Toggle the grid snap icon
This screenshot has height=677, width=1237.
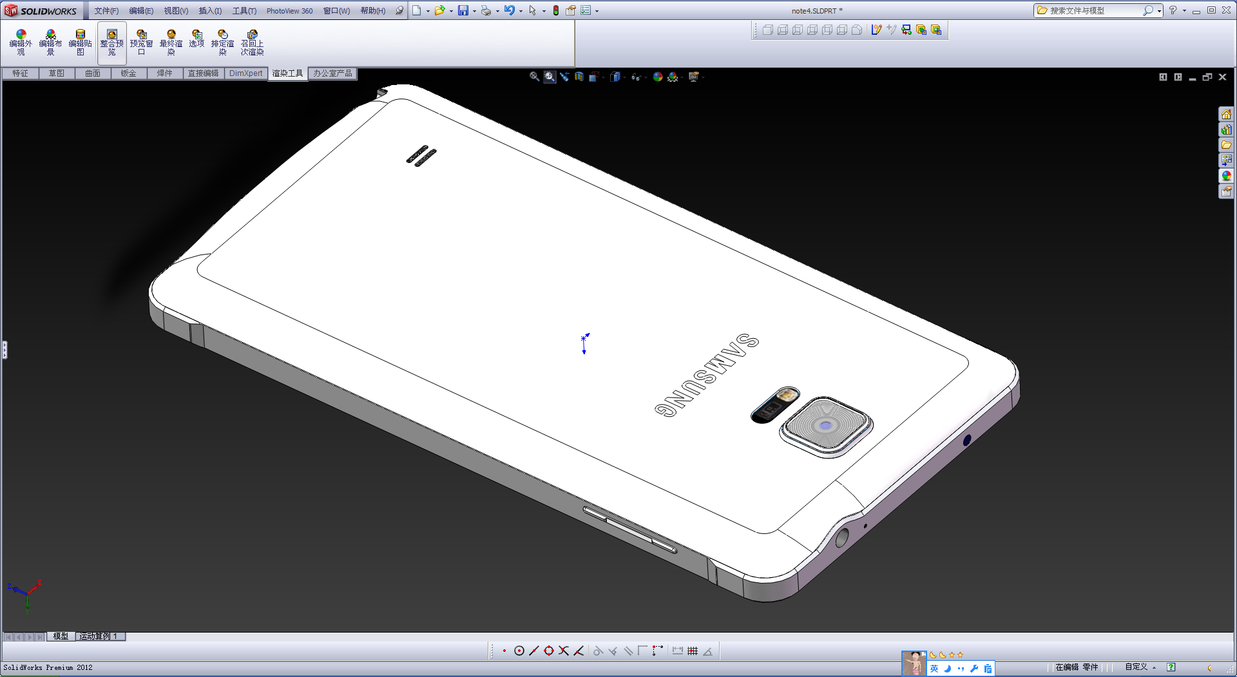(x=693, y=651)
